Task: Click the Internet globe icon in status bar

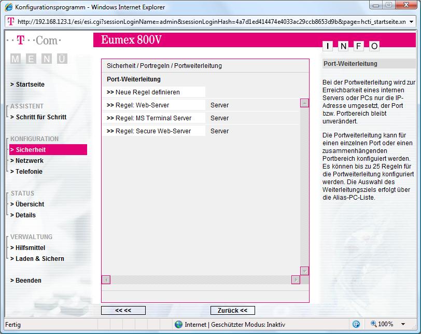Action: pos(179,324)
